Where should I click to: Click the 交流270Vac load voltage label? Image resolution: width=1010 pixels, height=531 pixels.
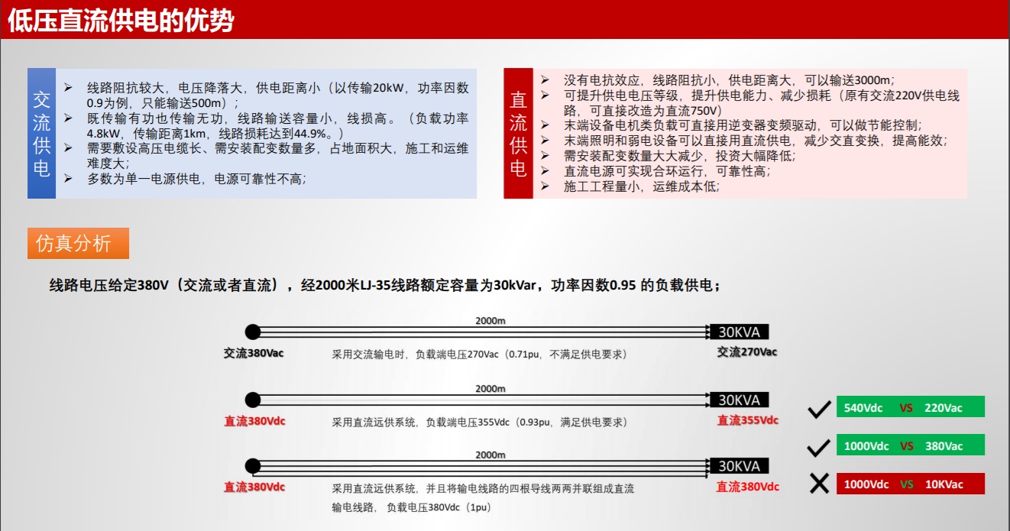click(746, 352)
